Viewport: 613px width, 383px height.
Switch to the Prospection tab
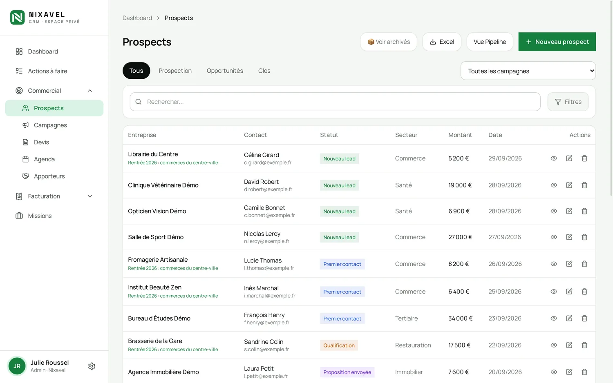[175, 71]
